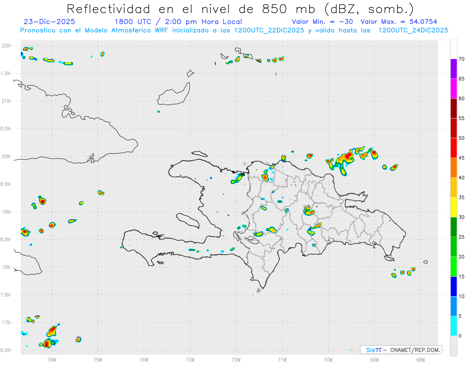Click the longitude axis label "70W"

click(328, 359)
